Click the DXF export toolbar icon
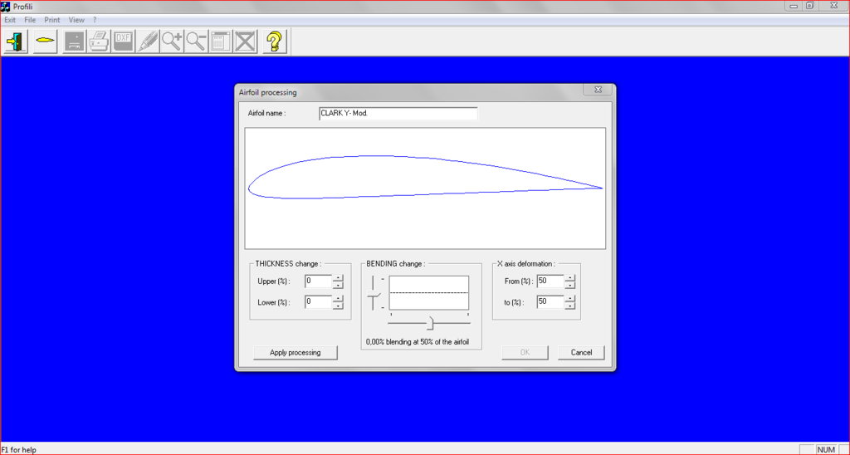850x455 pixels. pyautogui.click(x=124, y=41)
